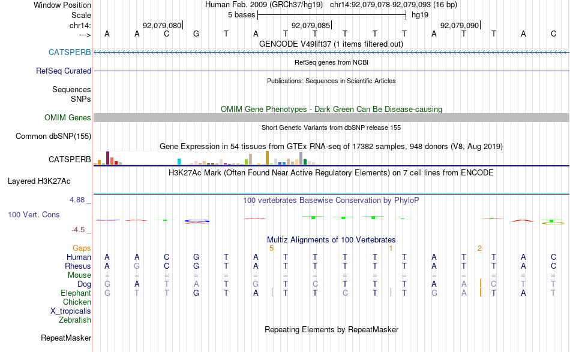Image resolution: width=570 pixels, height=352 pixels.
Task: Click the orange gap number 2
Action: coord(479,248)
